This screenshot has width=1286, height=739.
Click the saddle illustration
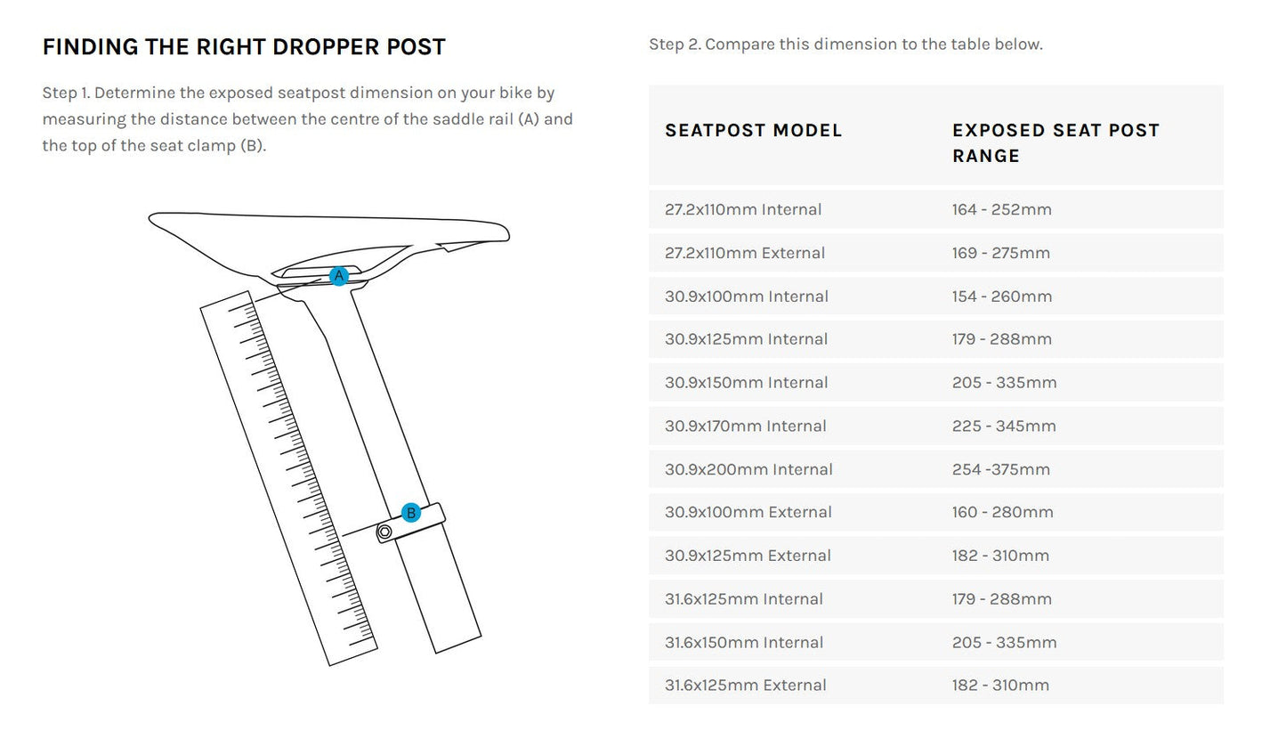pyautogui.click(x=329, y=233)
